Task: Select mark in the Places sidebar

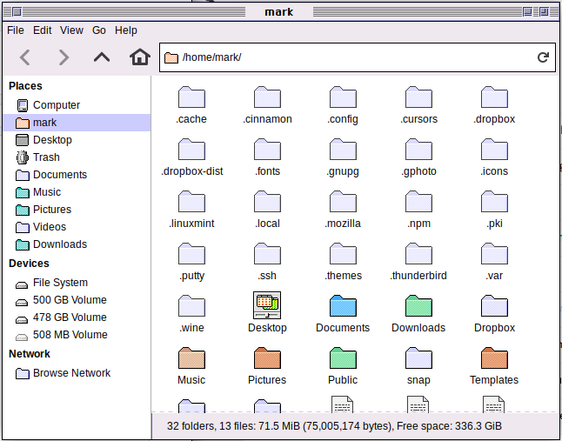Action: click(x=77, y=123)
